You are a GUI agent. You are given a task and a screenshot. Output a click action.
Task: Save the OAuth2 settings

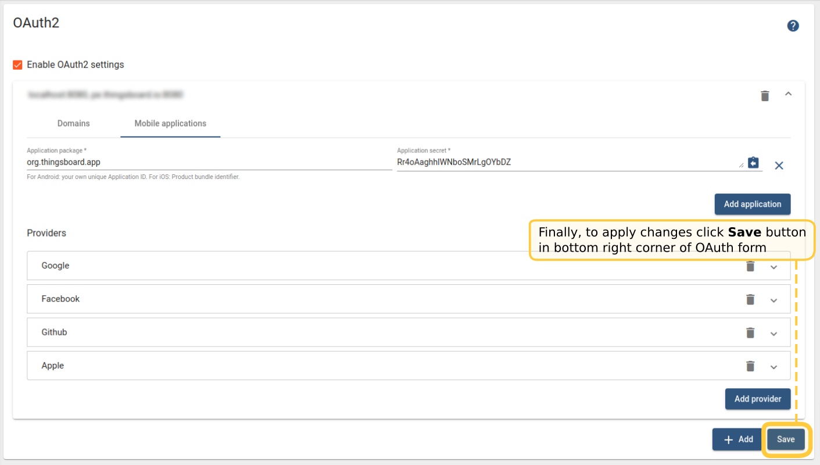785,439
